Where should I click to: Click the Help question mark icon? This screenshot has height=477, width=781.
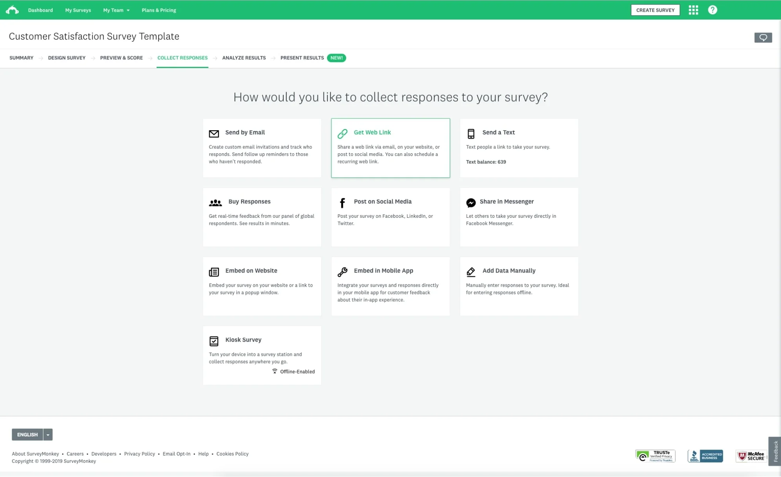(x=712, y=10)
